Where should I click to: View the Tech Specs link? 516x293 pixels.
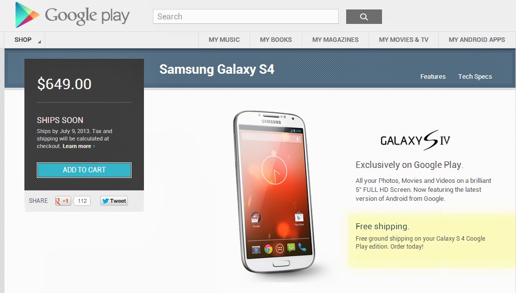(475, 76)
